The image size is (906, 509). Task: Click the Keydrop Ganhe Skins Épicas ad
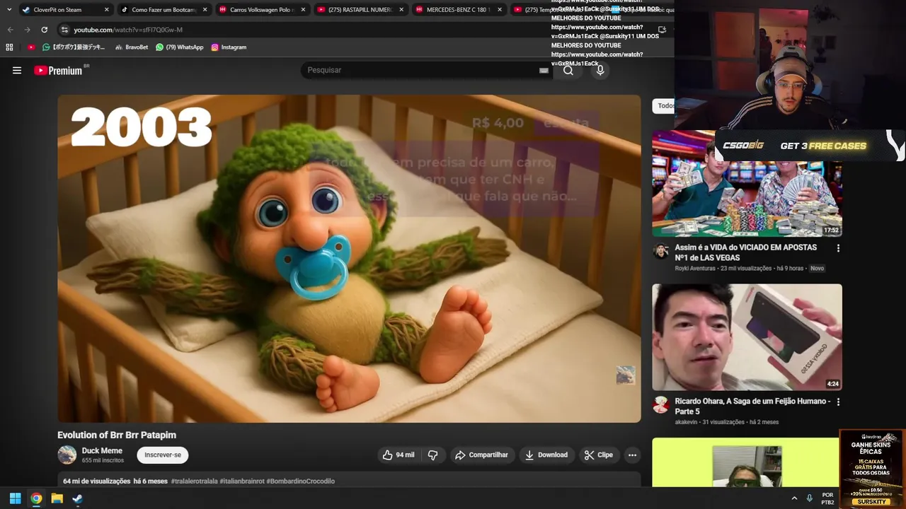871,469
